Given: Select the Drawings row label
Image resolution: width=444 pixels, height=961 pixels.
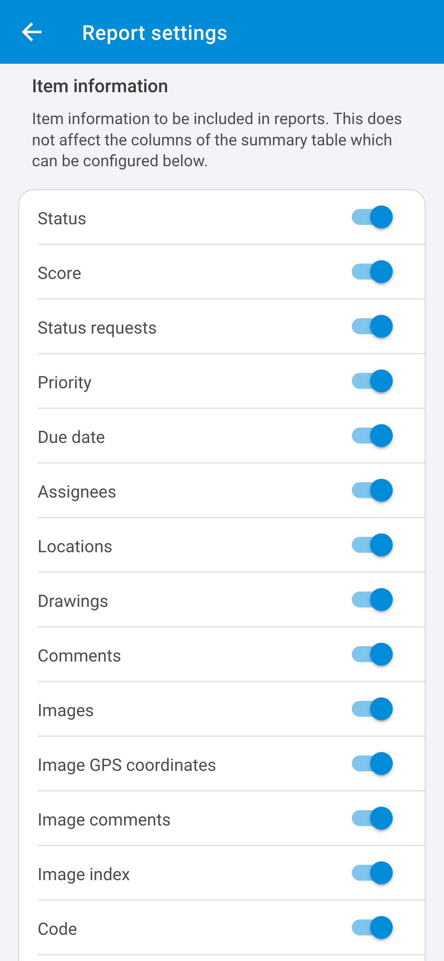Looking at the screenshot, I should point(73,602).
